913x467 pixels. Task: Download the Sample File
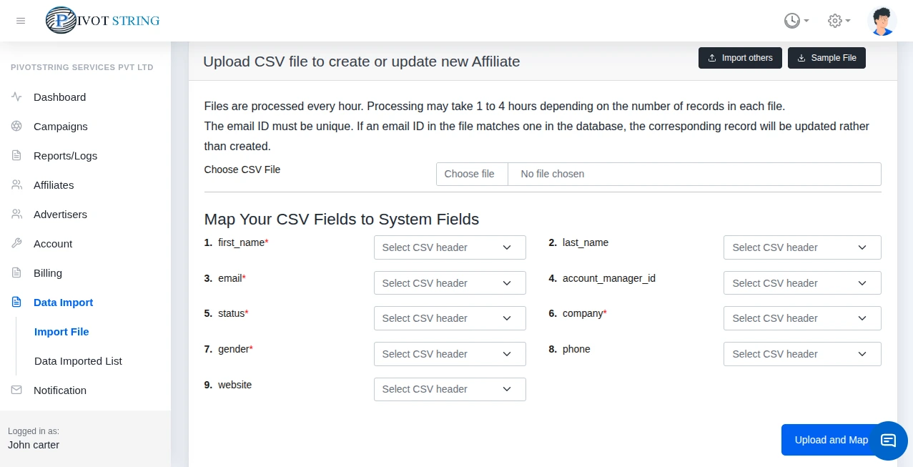tap(826, 58)
